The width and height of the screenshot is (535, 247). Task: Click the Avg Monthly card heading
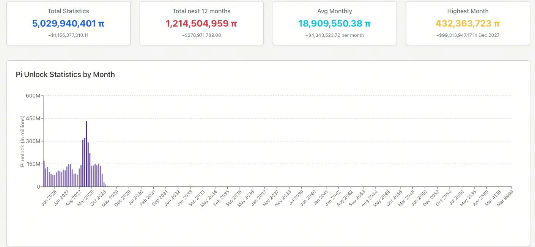pos(335,11)
